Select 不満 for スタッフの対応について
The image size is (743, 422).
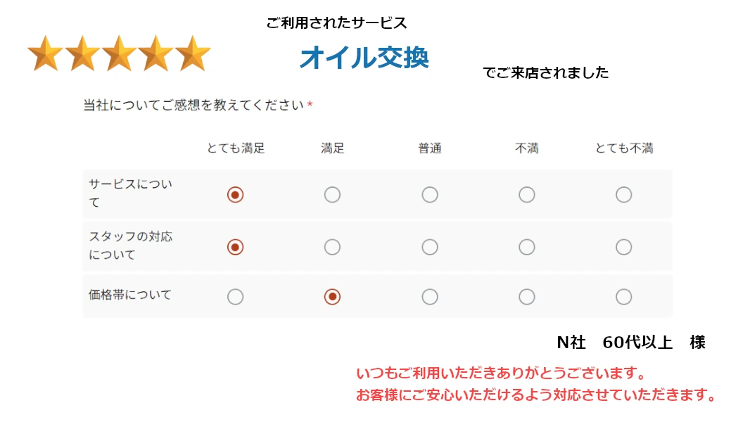click(527, 247)
